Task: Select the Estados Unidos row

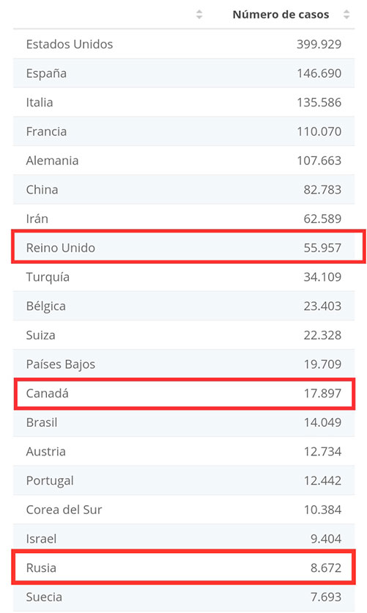Action: (184, 44)
